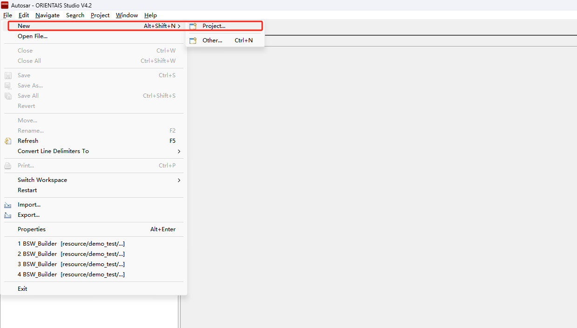
Task: Click the ORIENTAIS Studio app icon in title bar
Action: point(5,5)
